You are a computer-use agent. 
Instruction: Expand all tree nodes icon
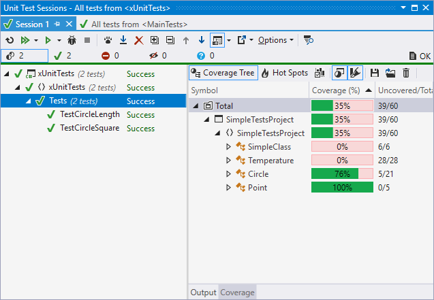[155, 40]
